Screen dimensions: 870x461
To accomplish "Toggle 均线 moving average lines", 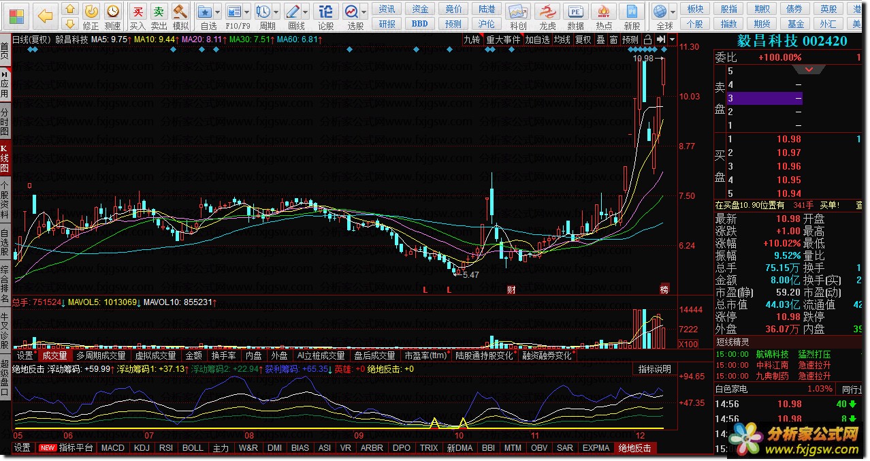I will 562,39.
